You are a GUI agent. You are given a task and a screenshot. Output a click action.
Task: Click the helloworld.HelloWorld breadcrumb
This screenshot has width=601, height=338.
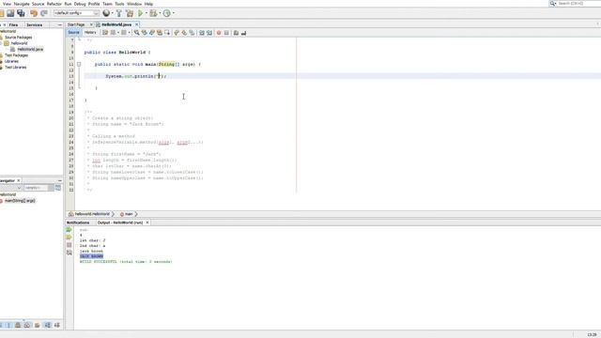tap(92, 214)
